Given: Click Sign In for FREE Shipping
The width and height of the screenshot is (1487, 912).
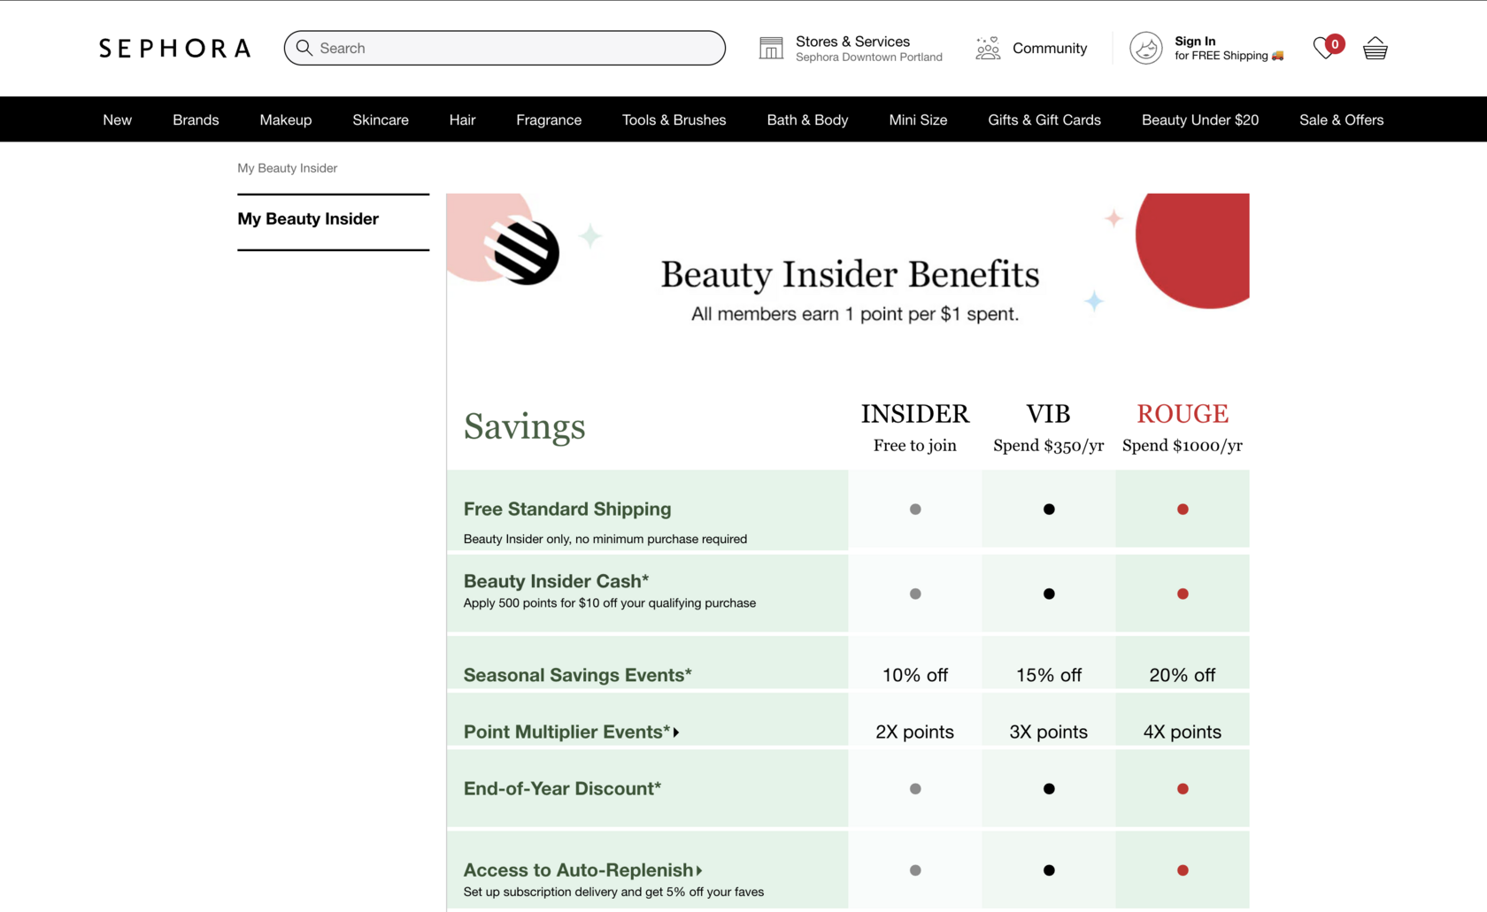Looking at the screenshot, I should click(x=1229, y=48).
